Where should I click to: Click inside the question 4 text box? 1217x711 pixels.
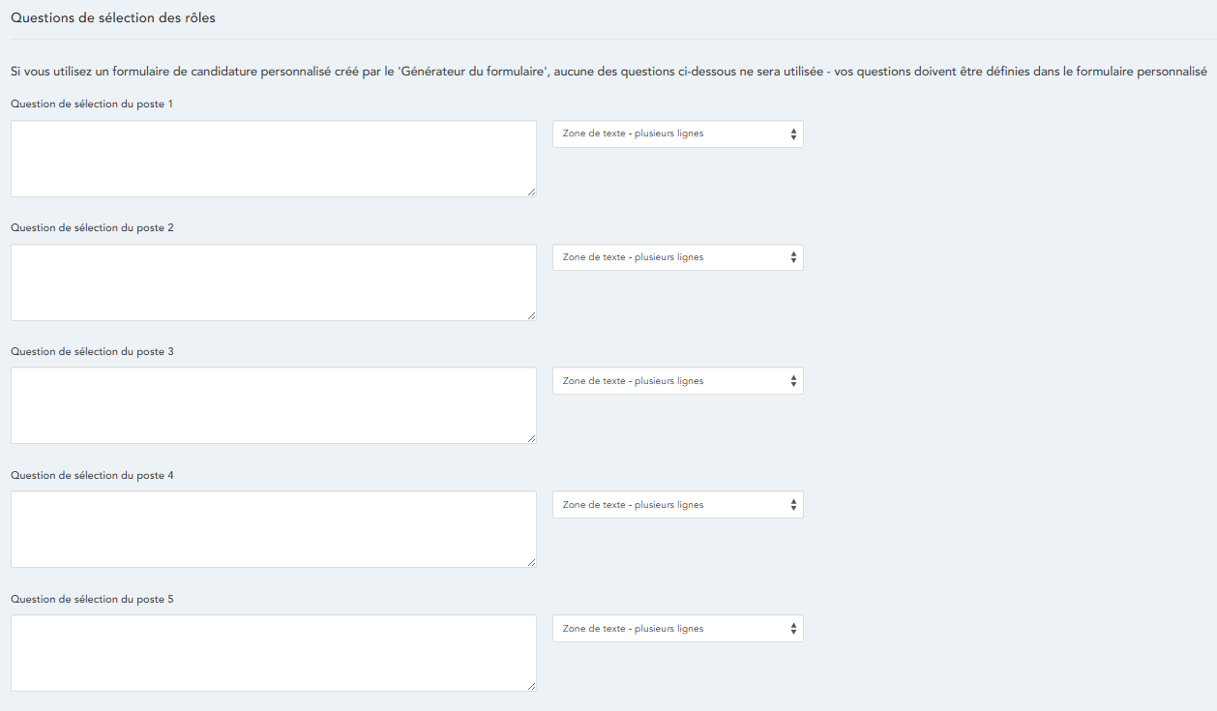tap(273, 529)
